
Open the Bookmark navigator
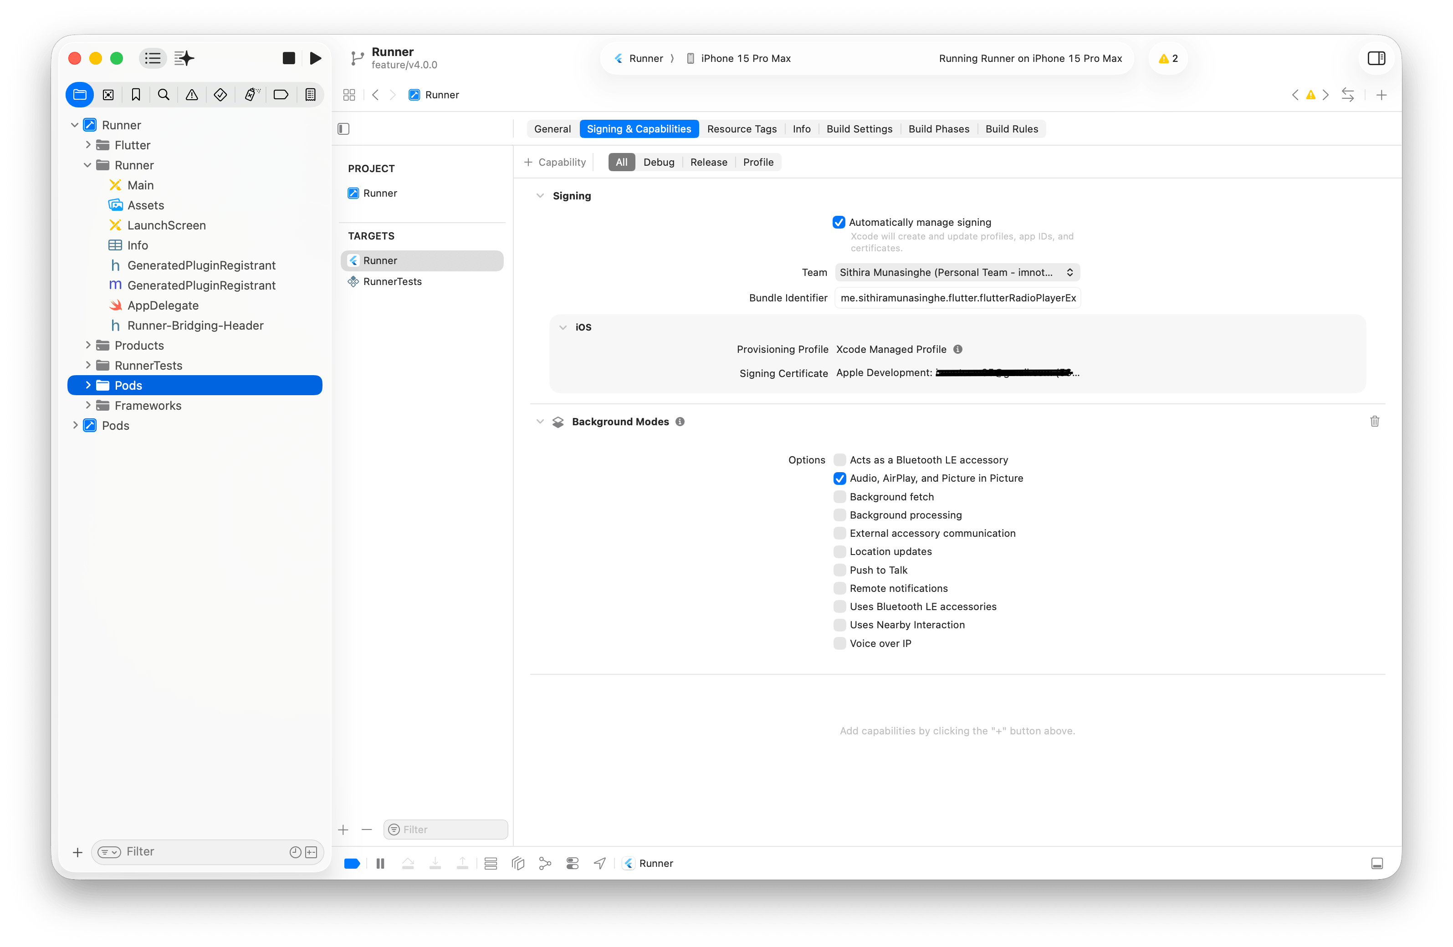coord(136,95)
